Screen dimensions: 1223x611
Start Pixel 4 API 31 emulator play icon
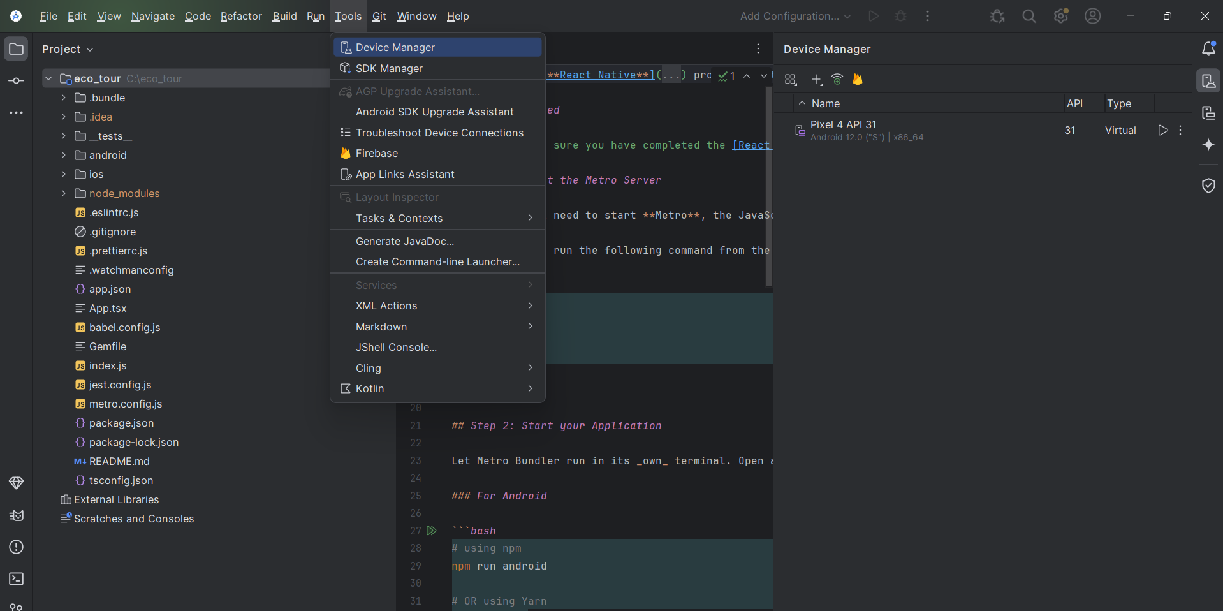(x=1163, y=130)
